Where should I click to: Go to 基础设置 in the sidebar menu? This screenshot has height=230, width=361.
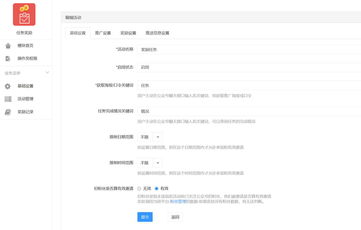[25, 86]
